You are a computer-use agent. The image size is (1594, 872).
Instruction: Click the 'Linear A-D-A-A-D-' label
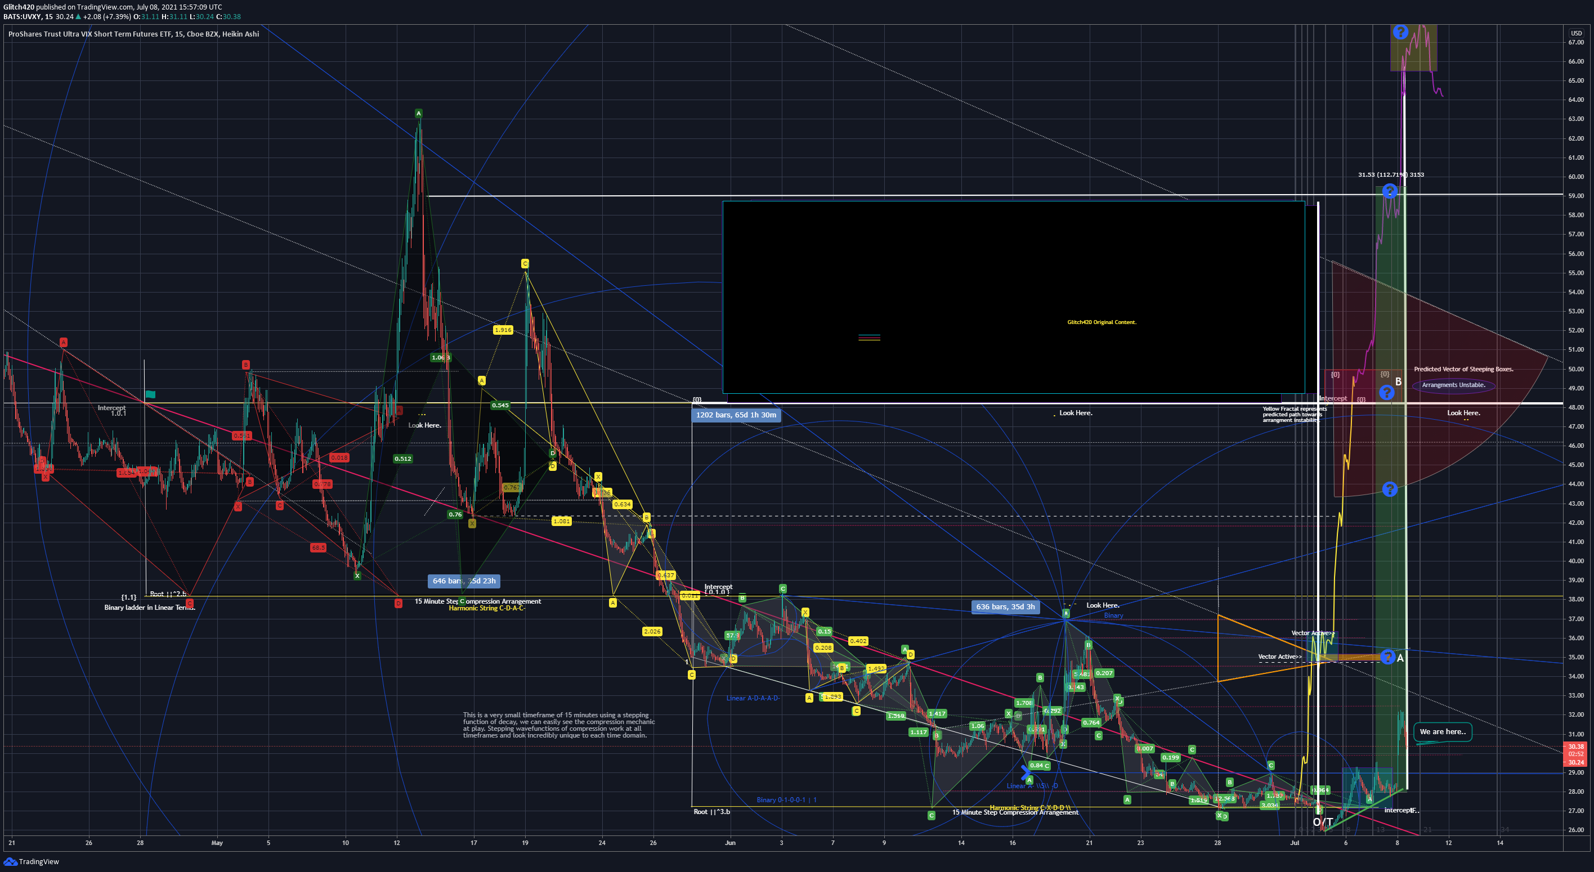click(753, 698)
